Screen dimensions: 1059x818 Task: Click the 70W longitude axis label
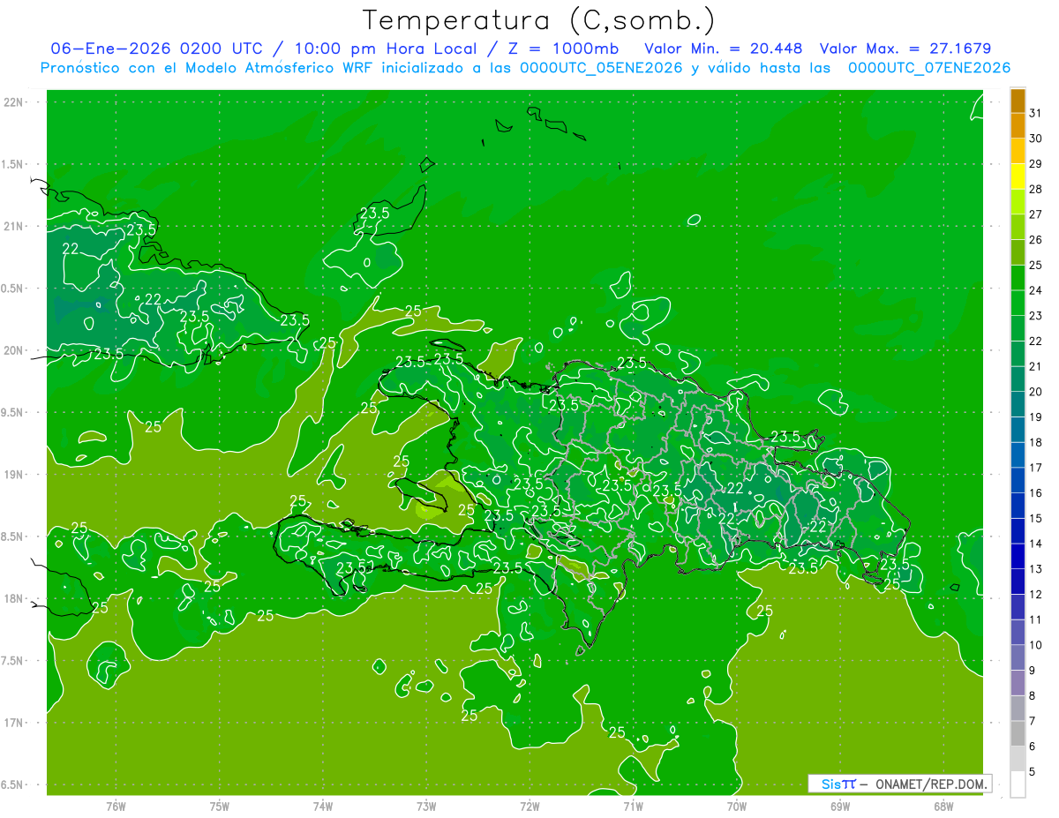(x=737, y=807)
